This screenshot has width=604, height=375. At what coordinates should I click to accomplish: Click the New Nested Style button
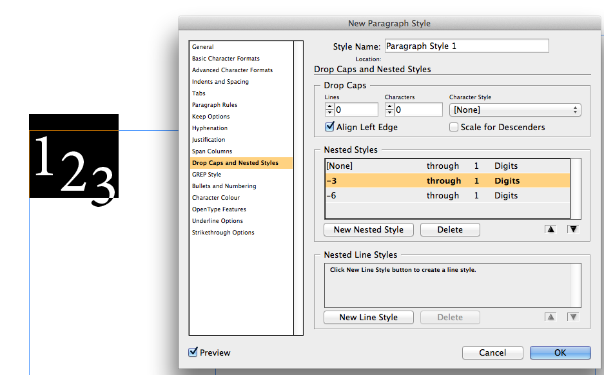pyautogui.click(x=369, y=229)
